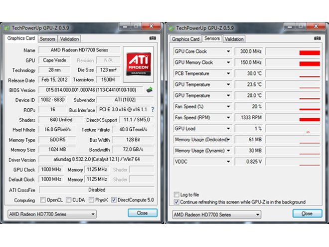Image resolution: width=329 pixels, height=247 pixels.
Task: Click the 1333 RPM fan value
Action: click(x=248, y=118)
